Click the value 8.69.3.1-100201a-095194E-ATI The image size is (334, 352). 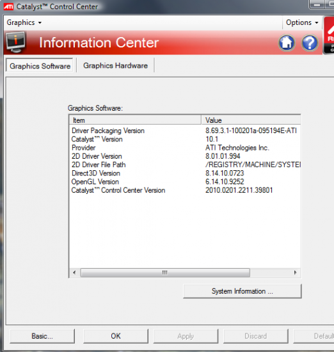251,131
